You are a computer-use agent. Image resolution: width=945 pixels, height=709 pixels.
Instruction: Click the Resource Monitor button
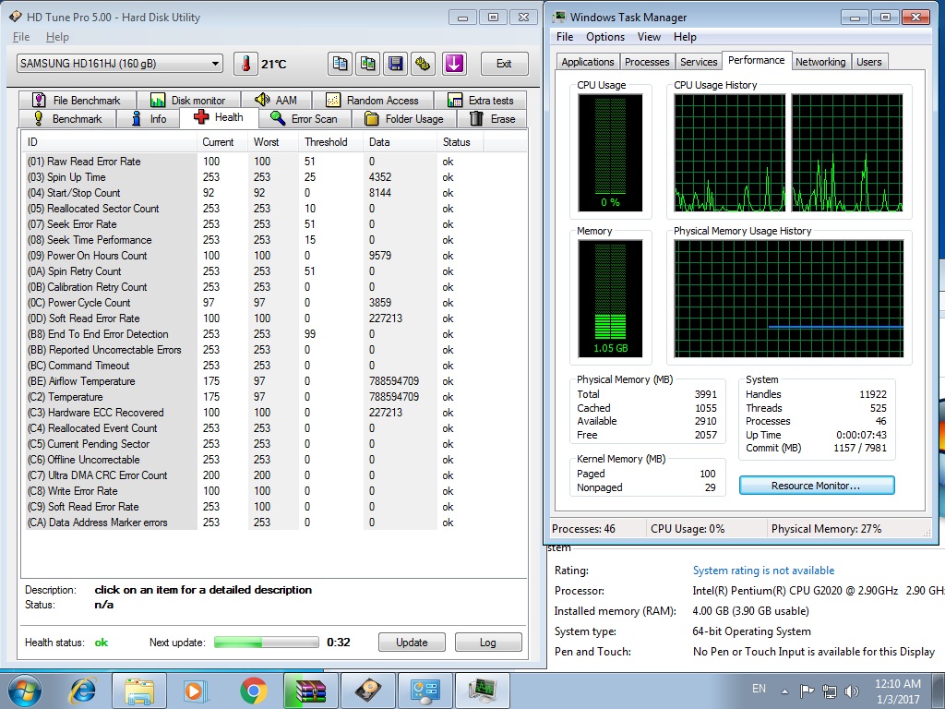(816, 486)
